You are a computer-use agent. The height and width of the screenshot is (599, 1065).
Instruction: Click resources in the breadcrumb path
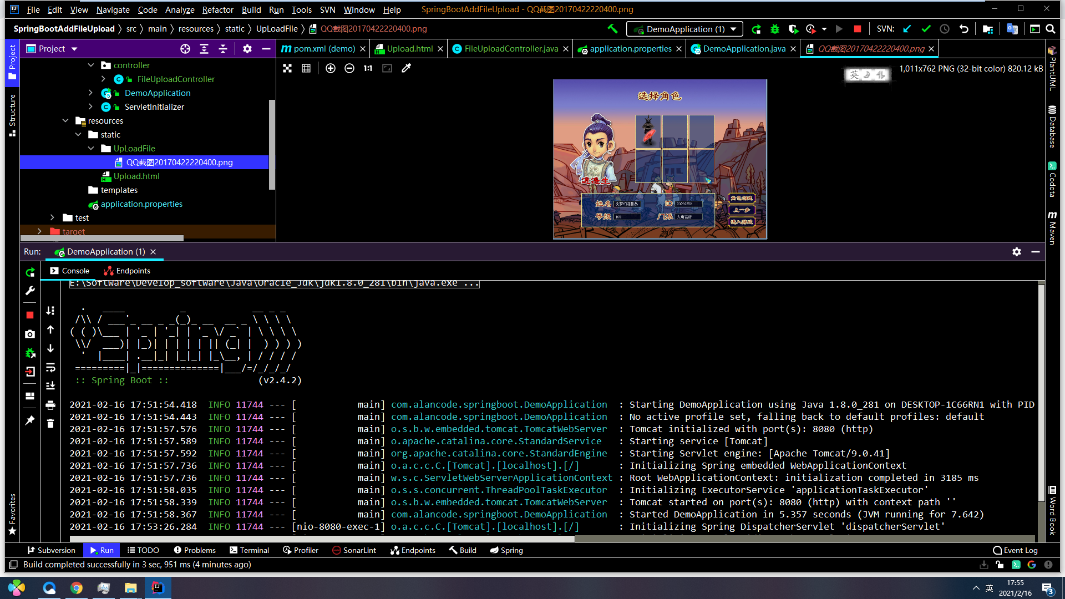(x=196, y=29)
